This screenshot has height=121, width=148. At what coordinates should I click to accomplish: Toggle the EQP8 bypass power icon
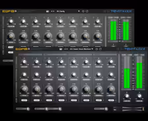point(97,49)
